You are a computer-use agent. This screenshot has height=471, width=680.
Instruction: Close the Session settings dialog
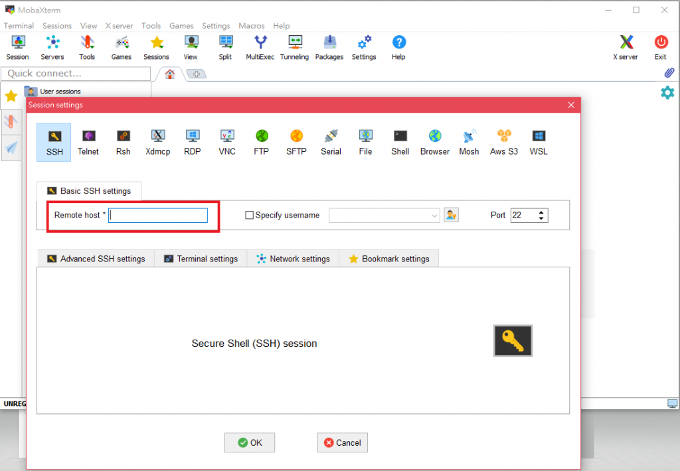click(x=570, y=105)
